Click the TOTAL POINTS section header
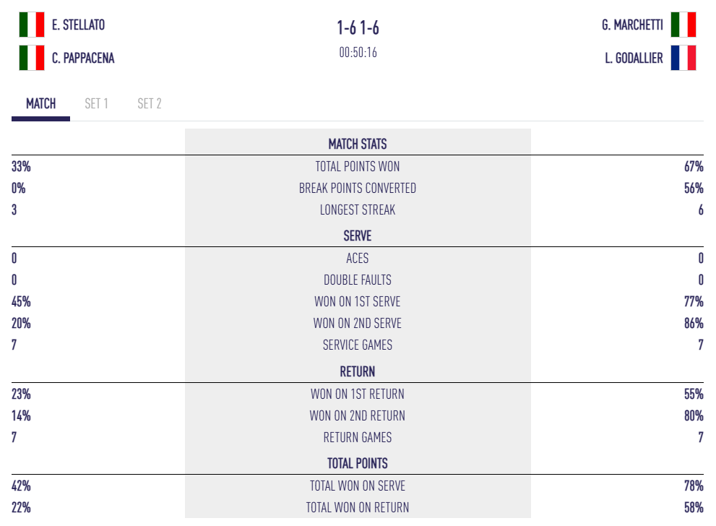Image resolution: width=716 pixels, height=526 pixels. (x=358, y=463)
